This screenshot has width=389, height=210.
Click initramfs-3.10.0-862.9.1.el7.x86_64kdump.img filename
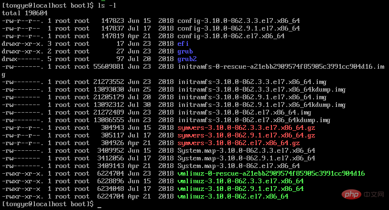pos(262,105)
